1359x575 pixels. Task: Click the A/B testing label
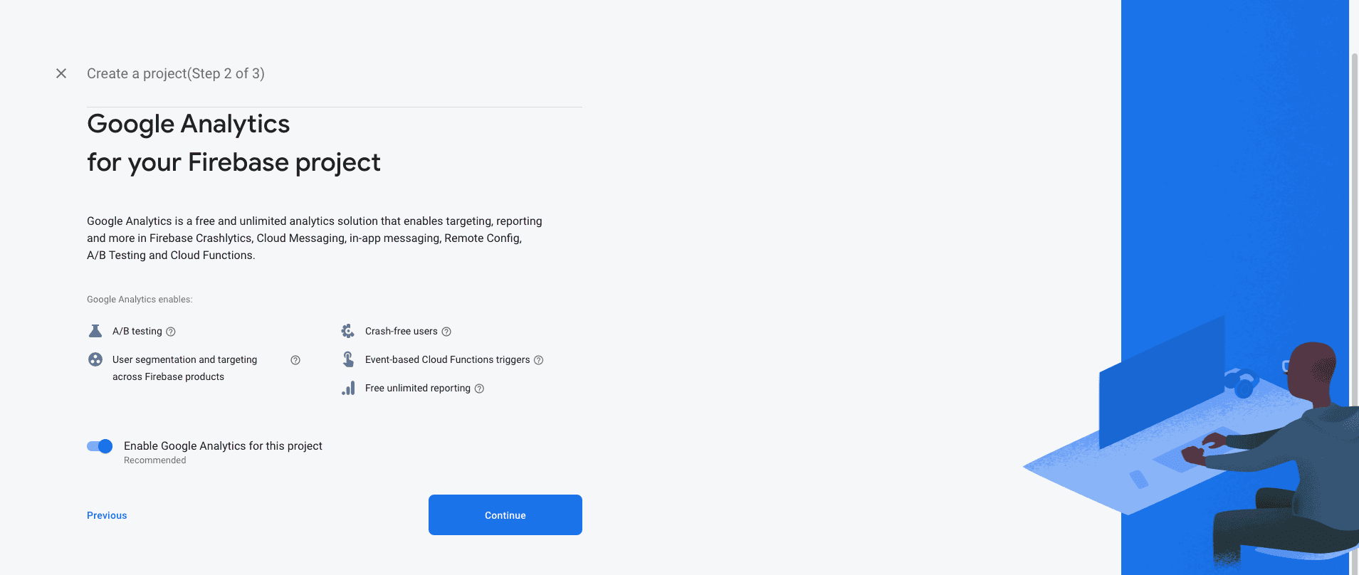[137, 331]
